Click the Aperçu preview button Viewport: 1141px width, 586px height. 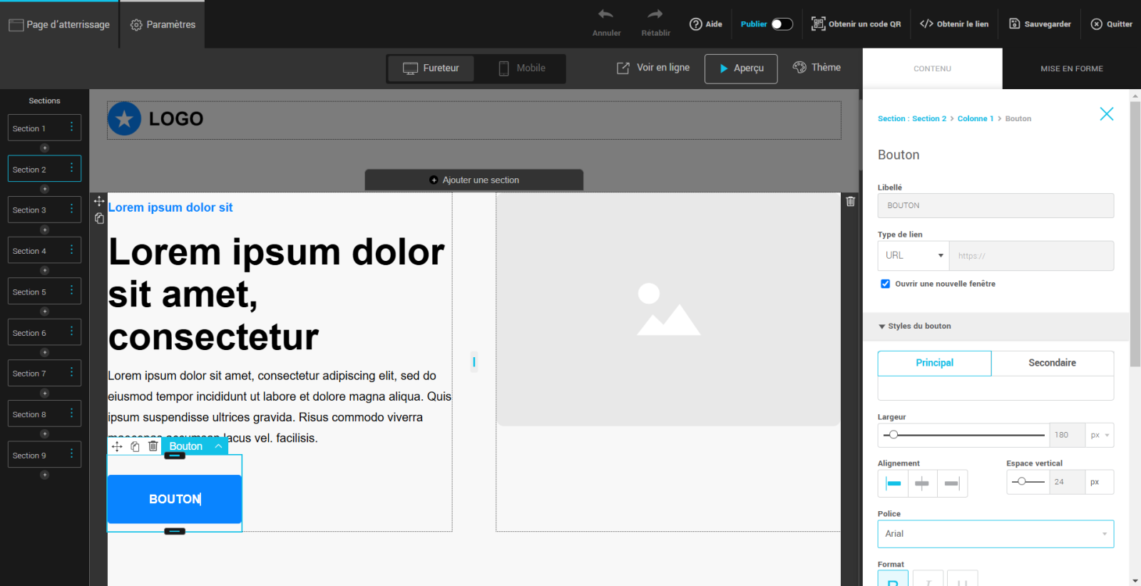coord(741,68)
